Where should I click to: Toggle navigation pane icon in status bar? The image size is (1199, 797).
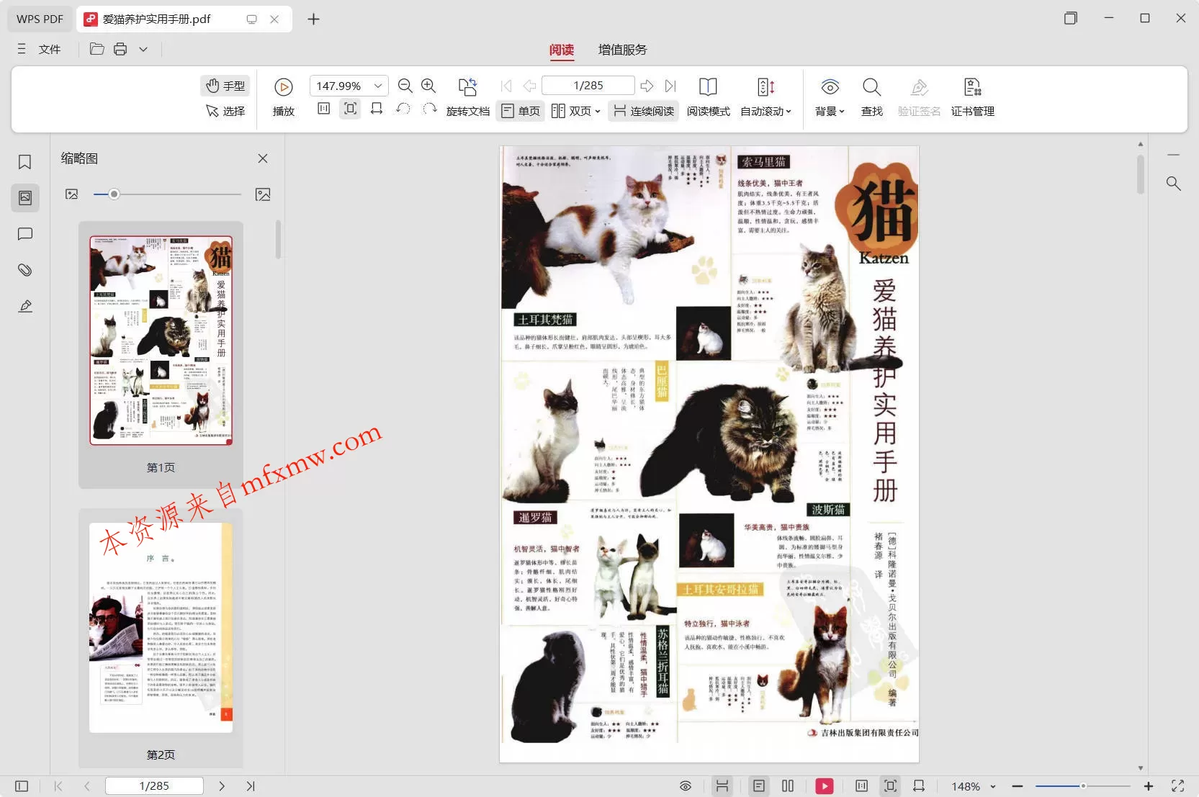(22, 786)
